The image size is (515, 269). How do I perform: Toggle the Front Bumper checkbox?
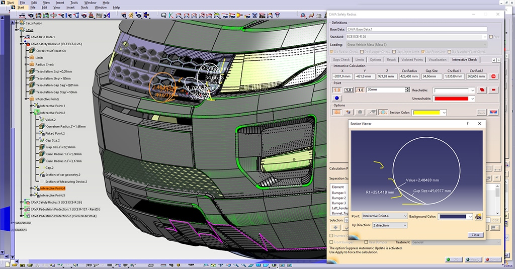(331, 242)
